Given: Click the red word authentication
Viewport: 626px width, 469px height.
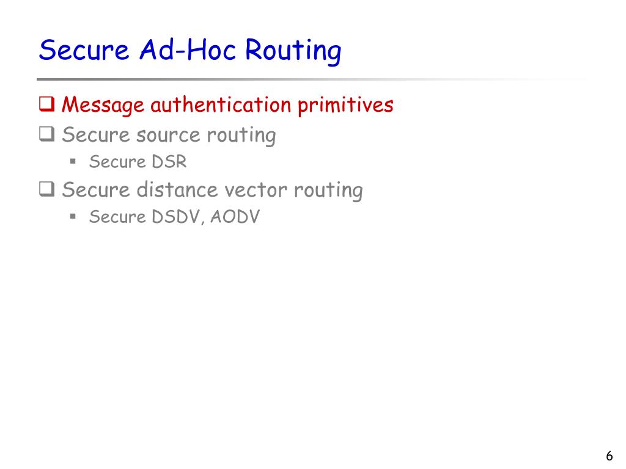Looking at the screenshot, I should click(221, 105).
